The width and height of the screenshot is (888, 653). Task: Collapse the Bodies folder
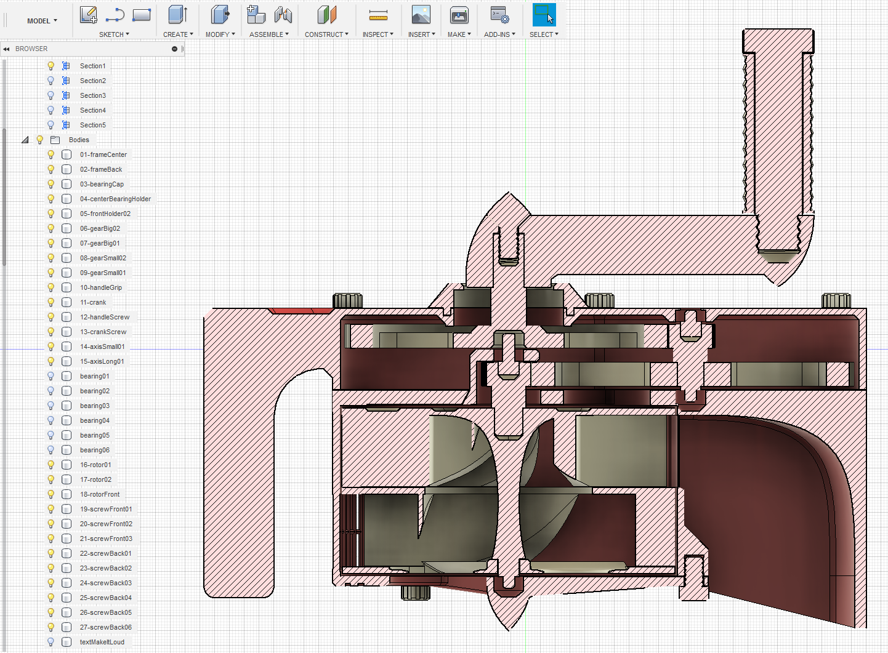coord(25,140)
